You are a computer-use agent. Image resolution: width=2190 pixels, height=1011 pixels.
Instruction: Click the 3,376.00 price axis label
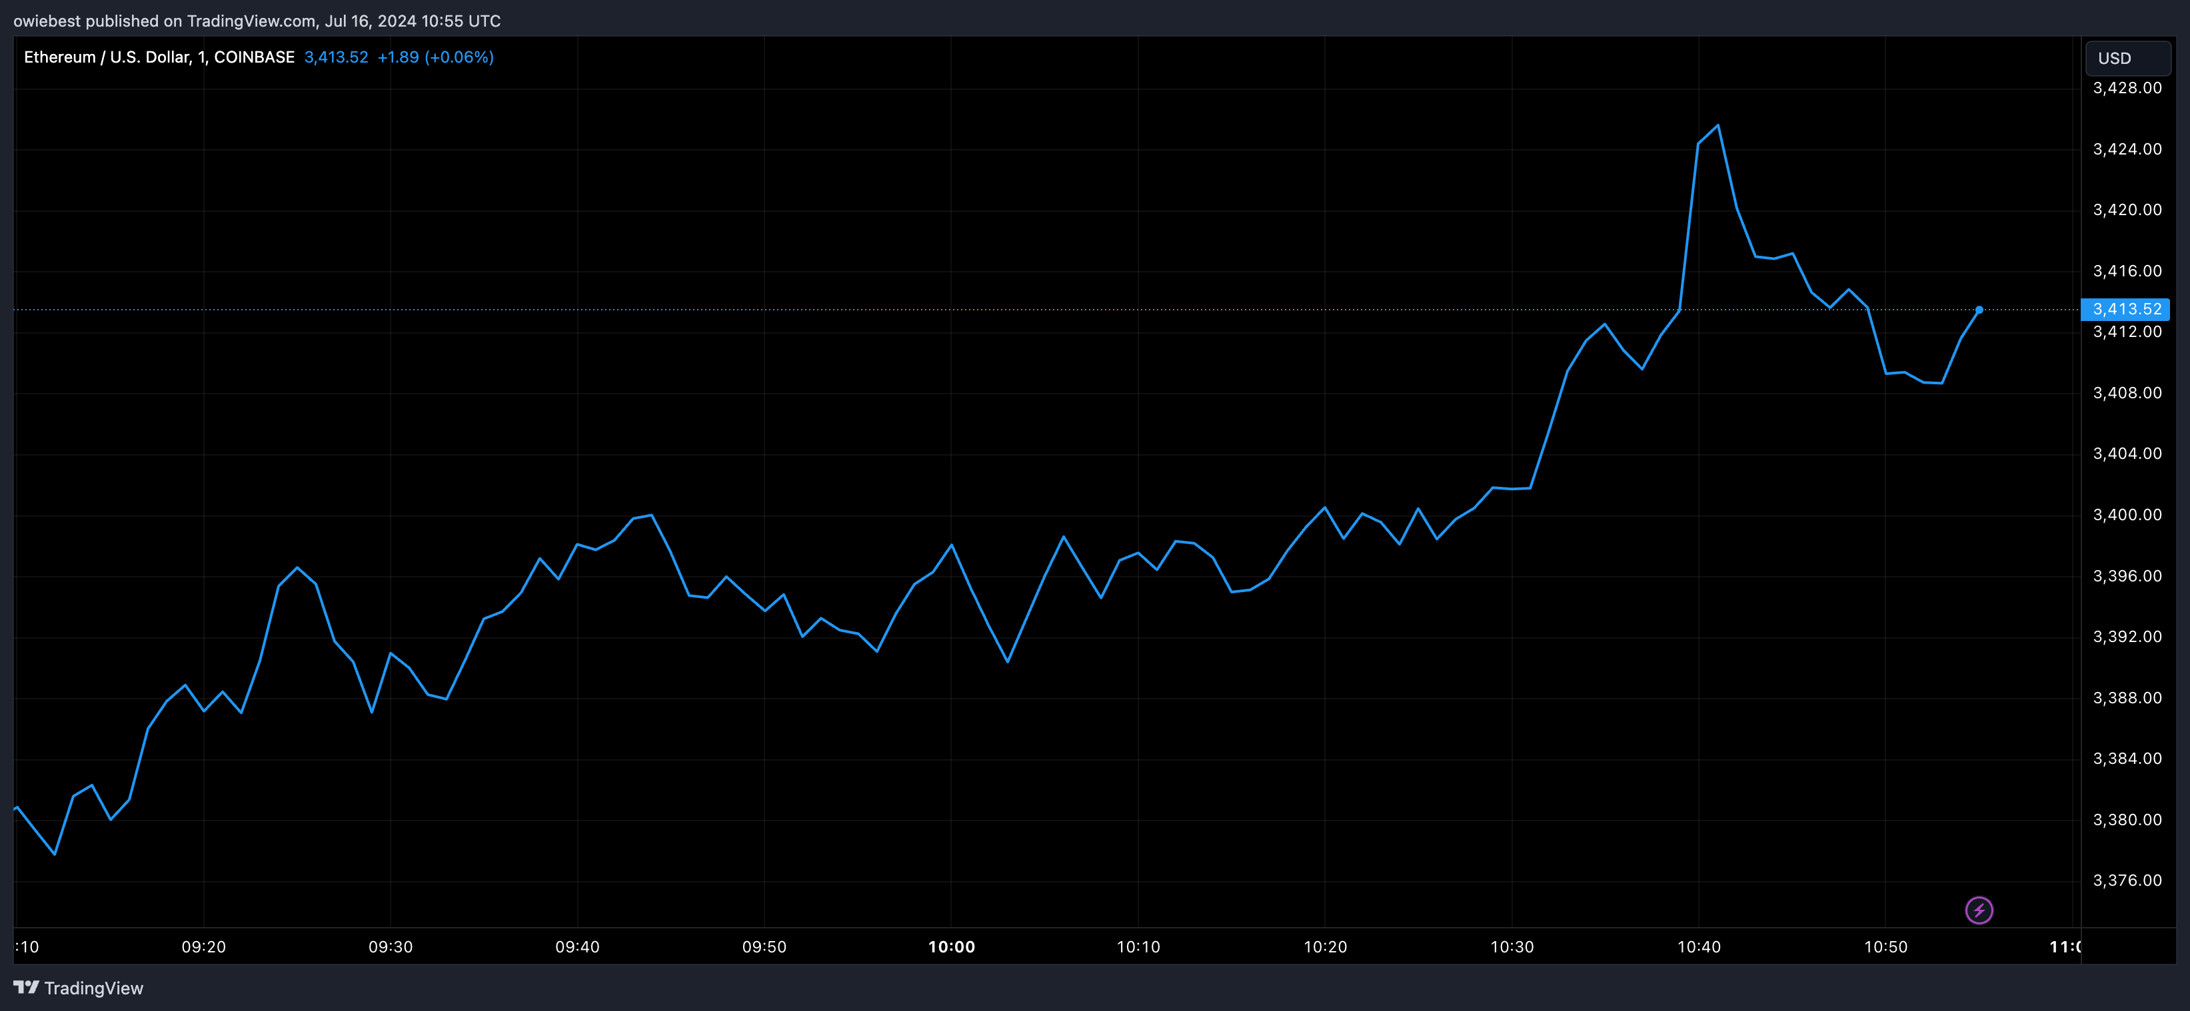tap(2127, 880)
